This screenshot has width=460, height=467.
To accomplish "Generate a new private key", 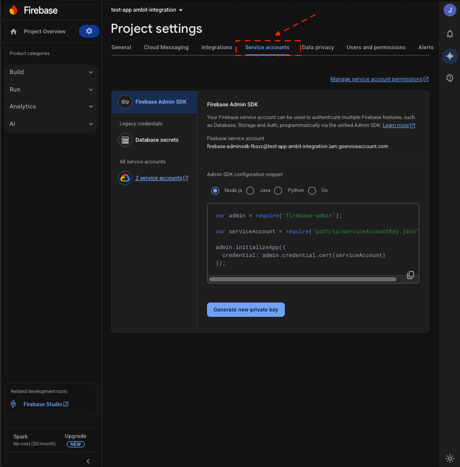I will [x=246, y=309].
